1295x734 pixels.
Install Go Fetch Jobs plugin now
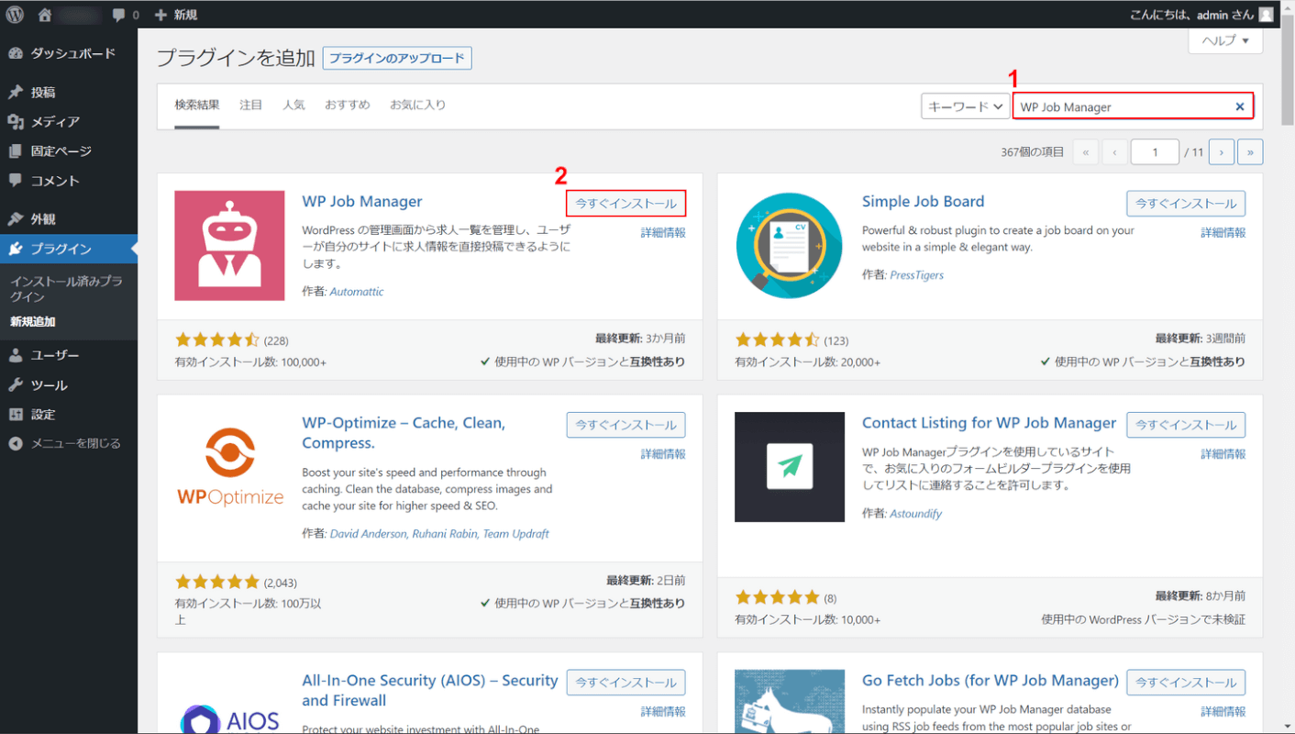[1186, 683]
